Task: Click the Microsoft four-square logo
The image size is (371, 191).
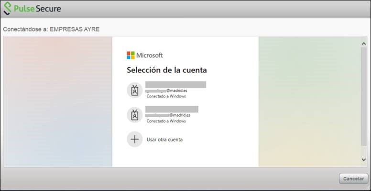Action: click(131, 55)
